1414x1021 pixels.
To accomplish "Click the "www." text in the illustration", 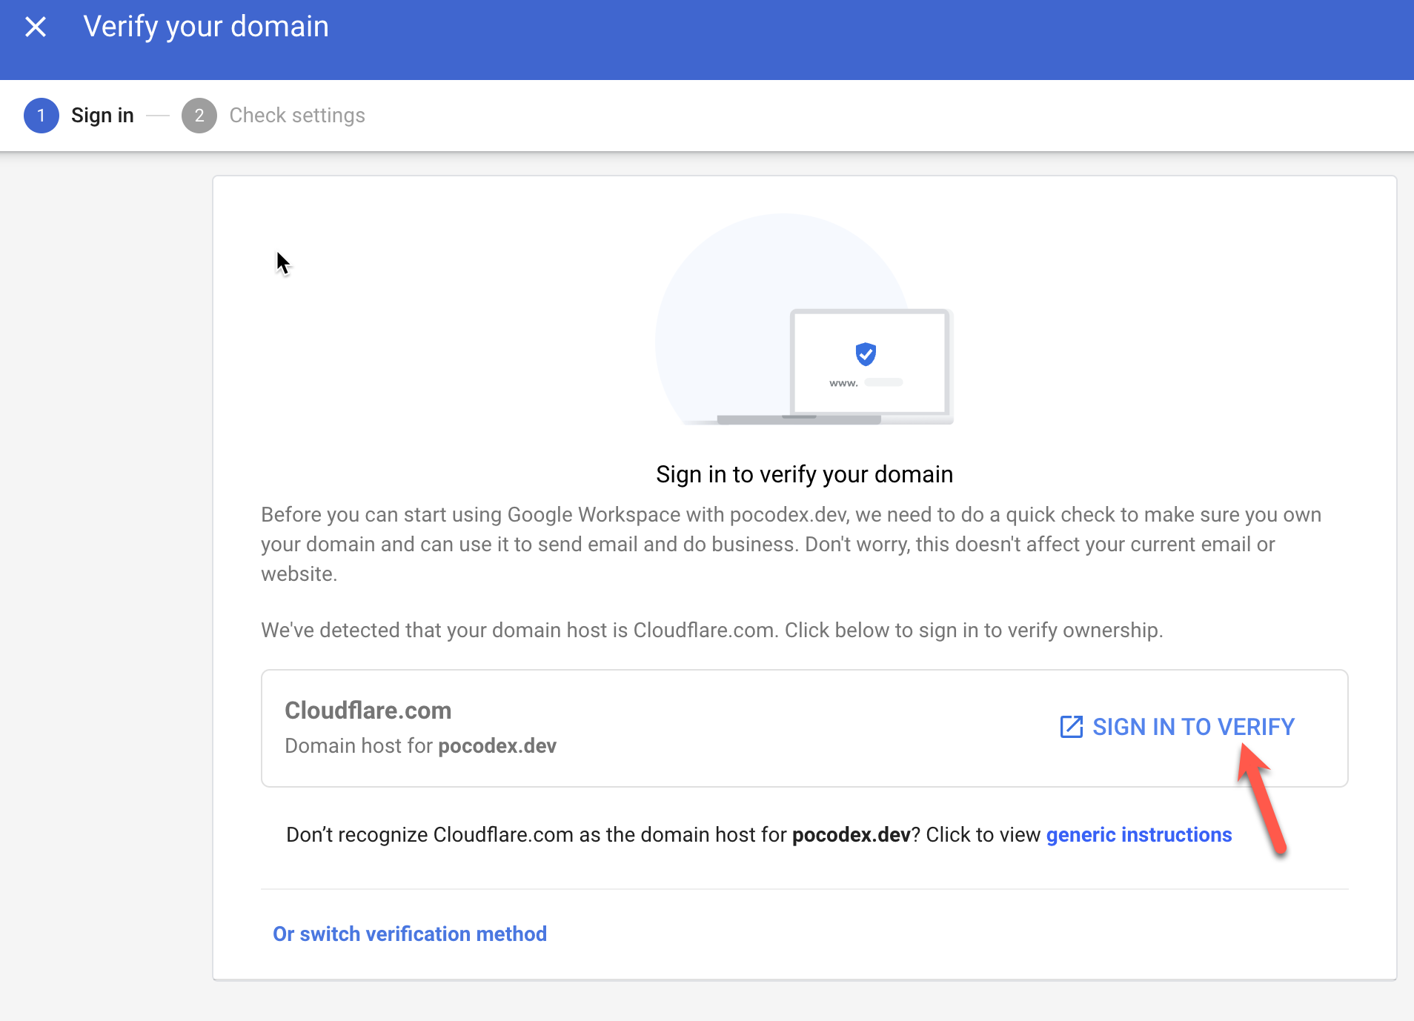I will [x=843, y=383].
